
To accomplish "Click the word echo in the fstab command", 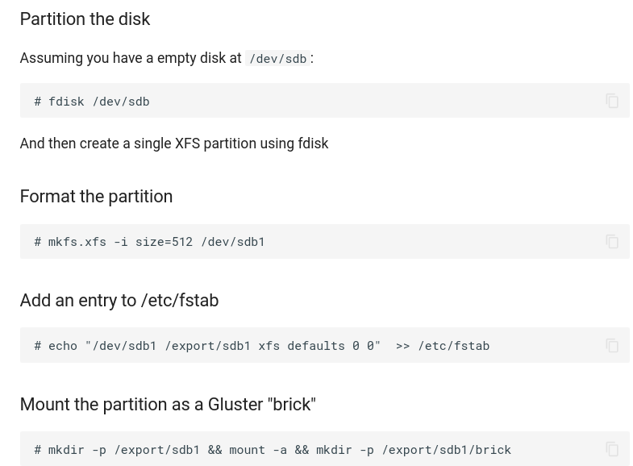I will coord(63,346).
